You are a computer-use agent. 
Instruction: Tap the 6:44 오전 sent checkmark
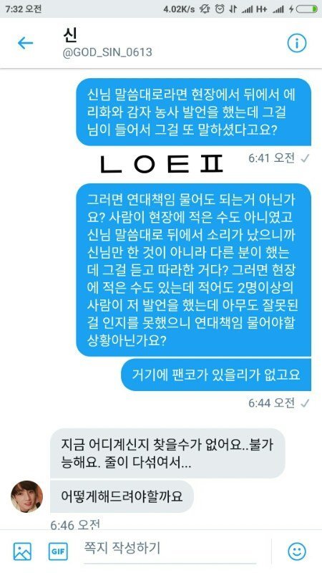(305, 403)
